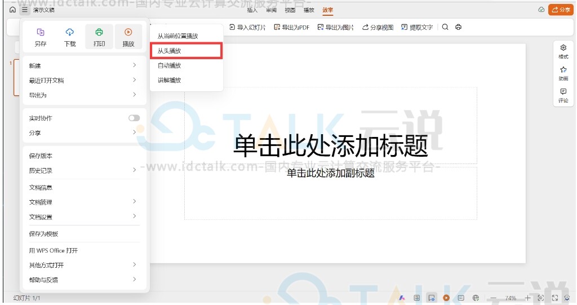Click 导入幻灯片 in the toolbar

click(x=247, y=27)
